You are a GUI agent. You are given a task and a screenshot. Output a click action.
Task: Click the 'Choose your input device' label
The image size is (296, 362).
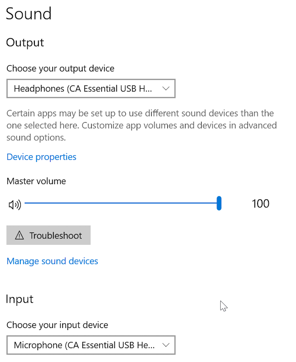[57, 325]
